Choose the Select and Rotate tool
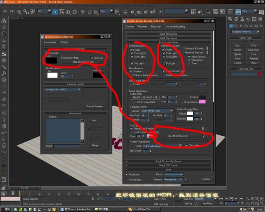The image size is (265, 212). 89,11
